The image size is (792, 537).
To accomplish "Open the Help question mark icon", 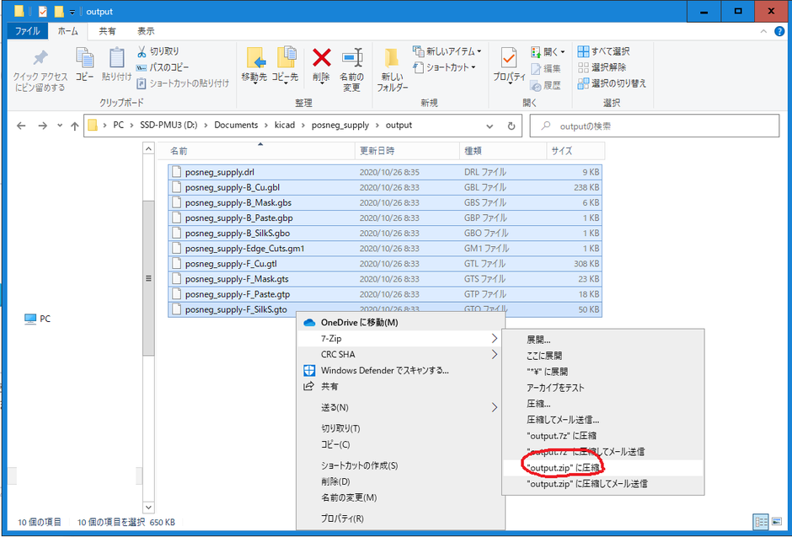I will pyautogui.click(x=779, y=31).
